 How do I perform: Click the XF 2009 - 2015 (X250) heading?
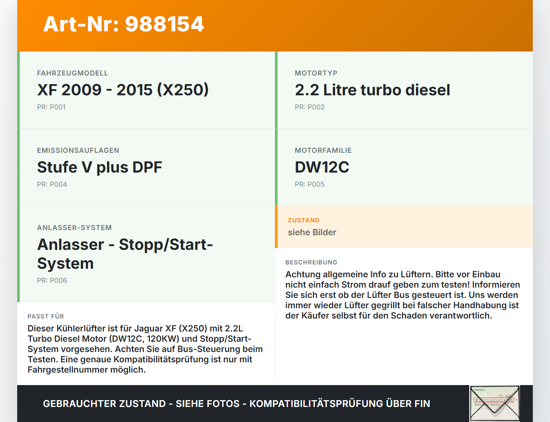[x=123, y=90]
